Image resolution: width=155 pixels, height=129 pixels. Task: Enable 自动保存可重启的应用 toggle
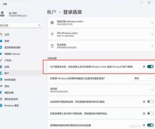tap(150, 102)
